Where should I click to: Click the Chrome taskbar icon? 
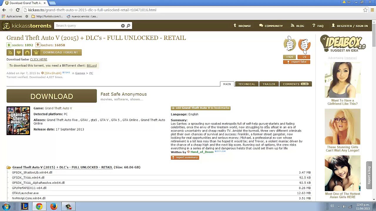click(x=39, y=207)
